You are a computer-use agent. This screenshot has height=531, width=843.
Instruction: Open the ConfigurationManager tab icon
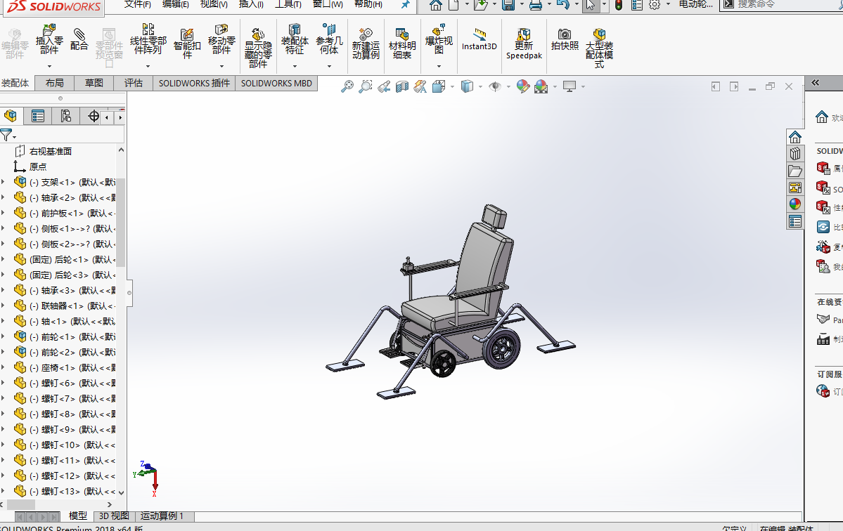[65, 116]
